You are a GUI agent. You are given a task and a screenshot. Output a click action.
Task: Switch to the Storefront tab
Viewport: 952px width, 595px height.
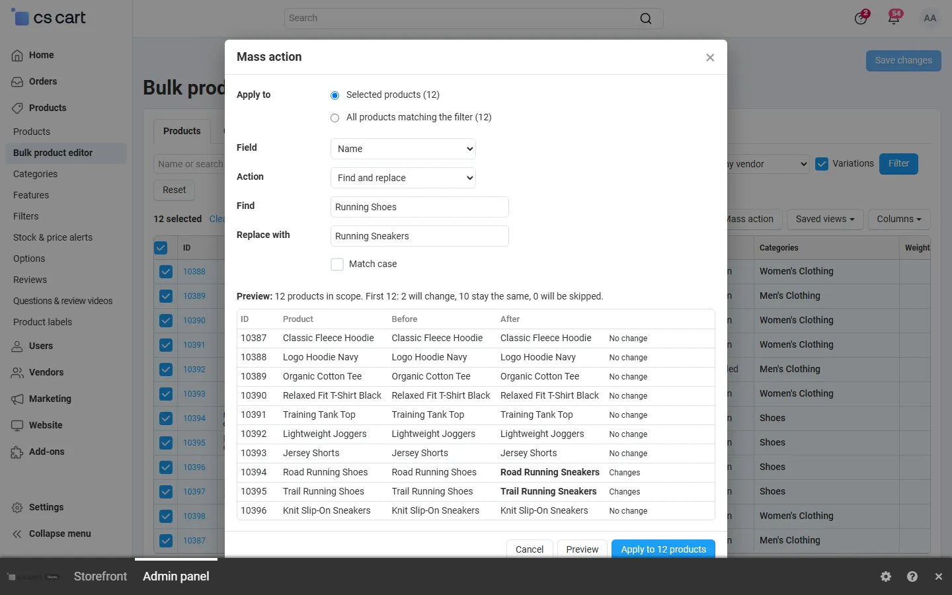tap(100, 576)
